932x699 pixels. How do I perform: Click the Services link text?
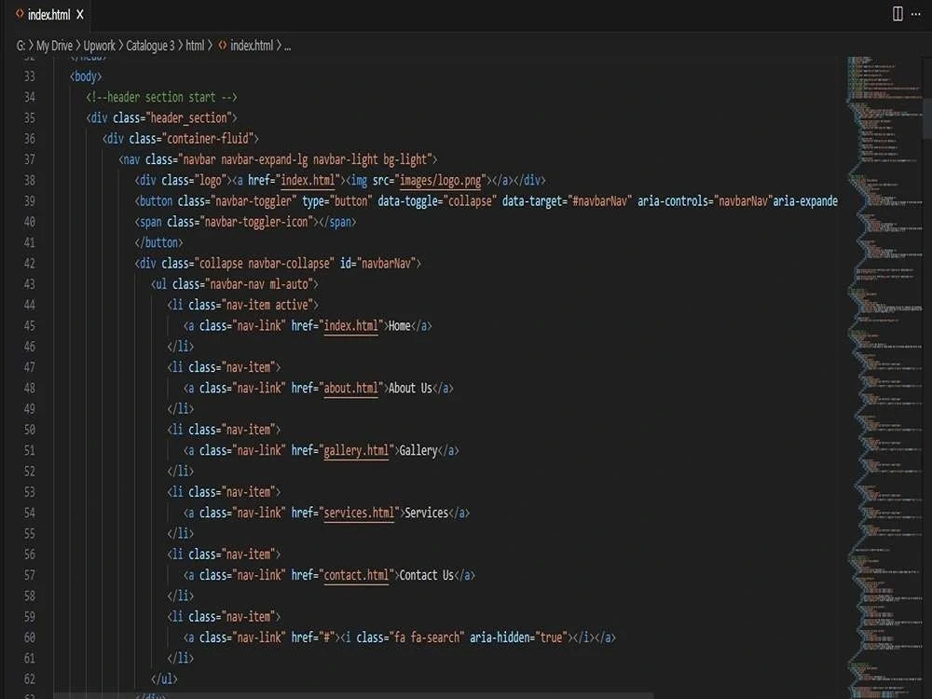[x=426, y=513]
